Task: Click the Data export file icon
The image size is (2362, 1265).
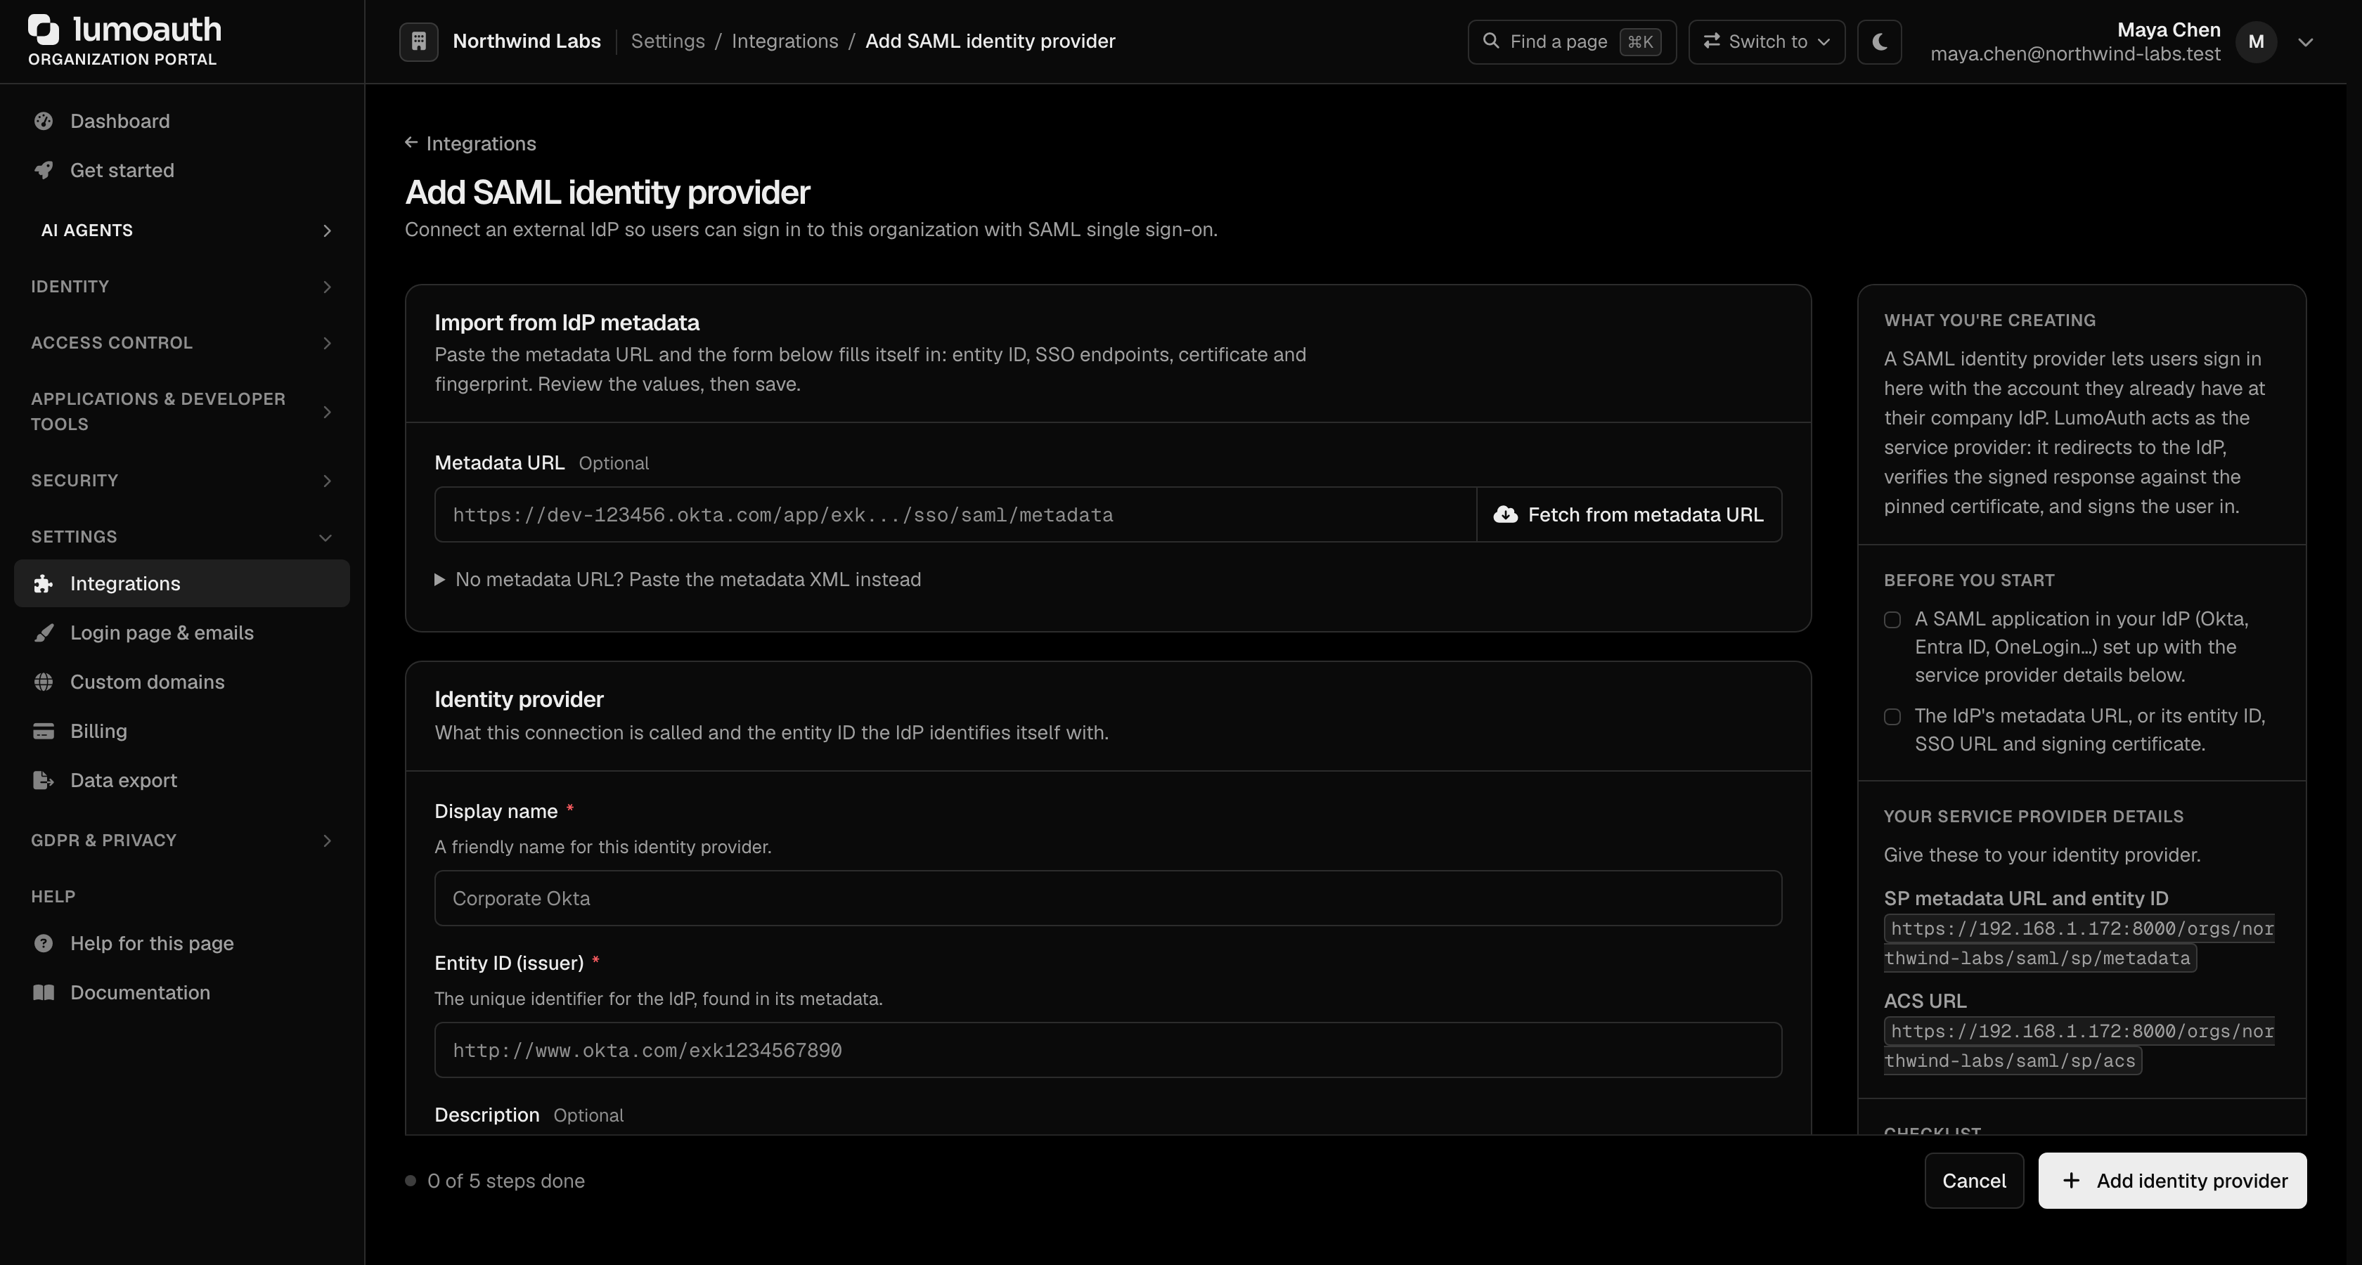Action: pos(43,781)
